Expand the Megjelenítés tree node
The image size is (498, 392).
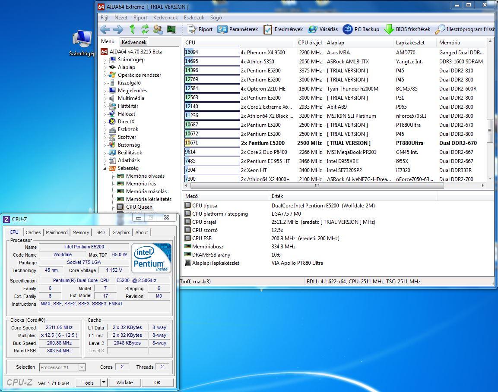(105, 91)
